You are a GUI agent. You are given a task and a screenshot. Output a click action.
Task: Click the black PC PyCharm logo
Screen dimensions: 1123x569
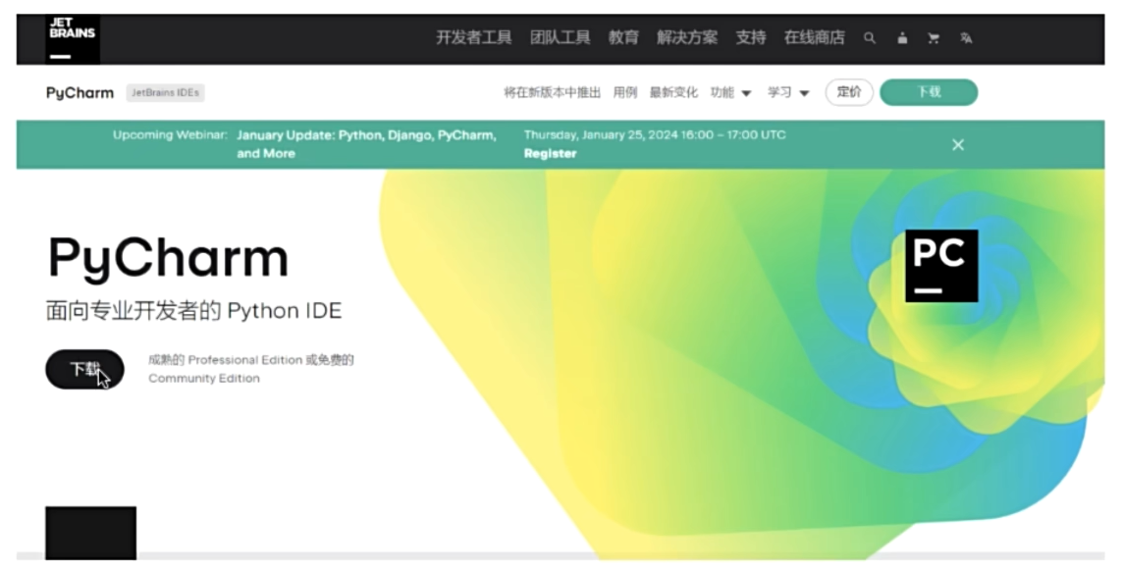pyautogui.click(x=941, y=266)
